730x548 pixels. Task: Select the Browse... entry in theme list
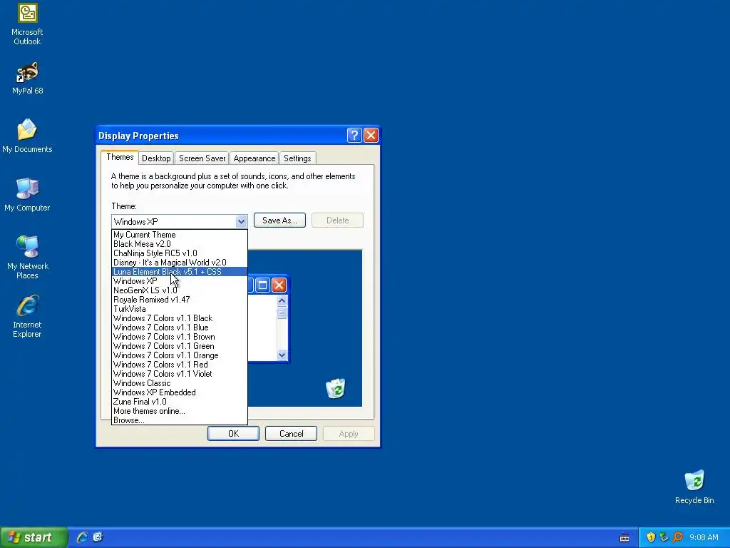coord(179,420)
